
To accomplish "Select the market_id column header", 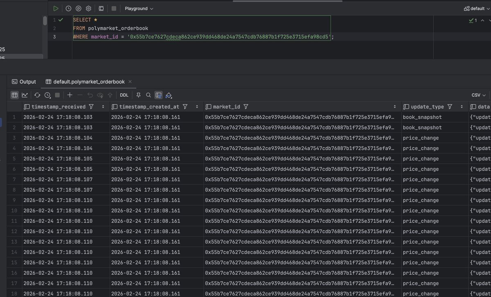I will coord(302,107).
